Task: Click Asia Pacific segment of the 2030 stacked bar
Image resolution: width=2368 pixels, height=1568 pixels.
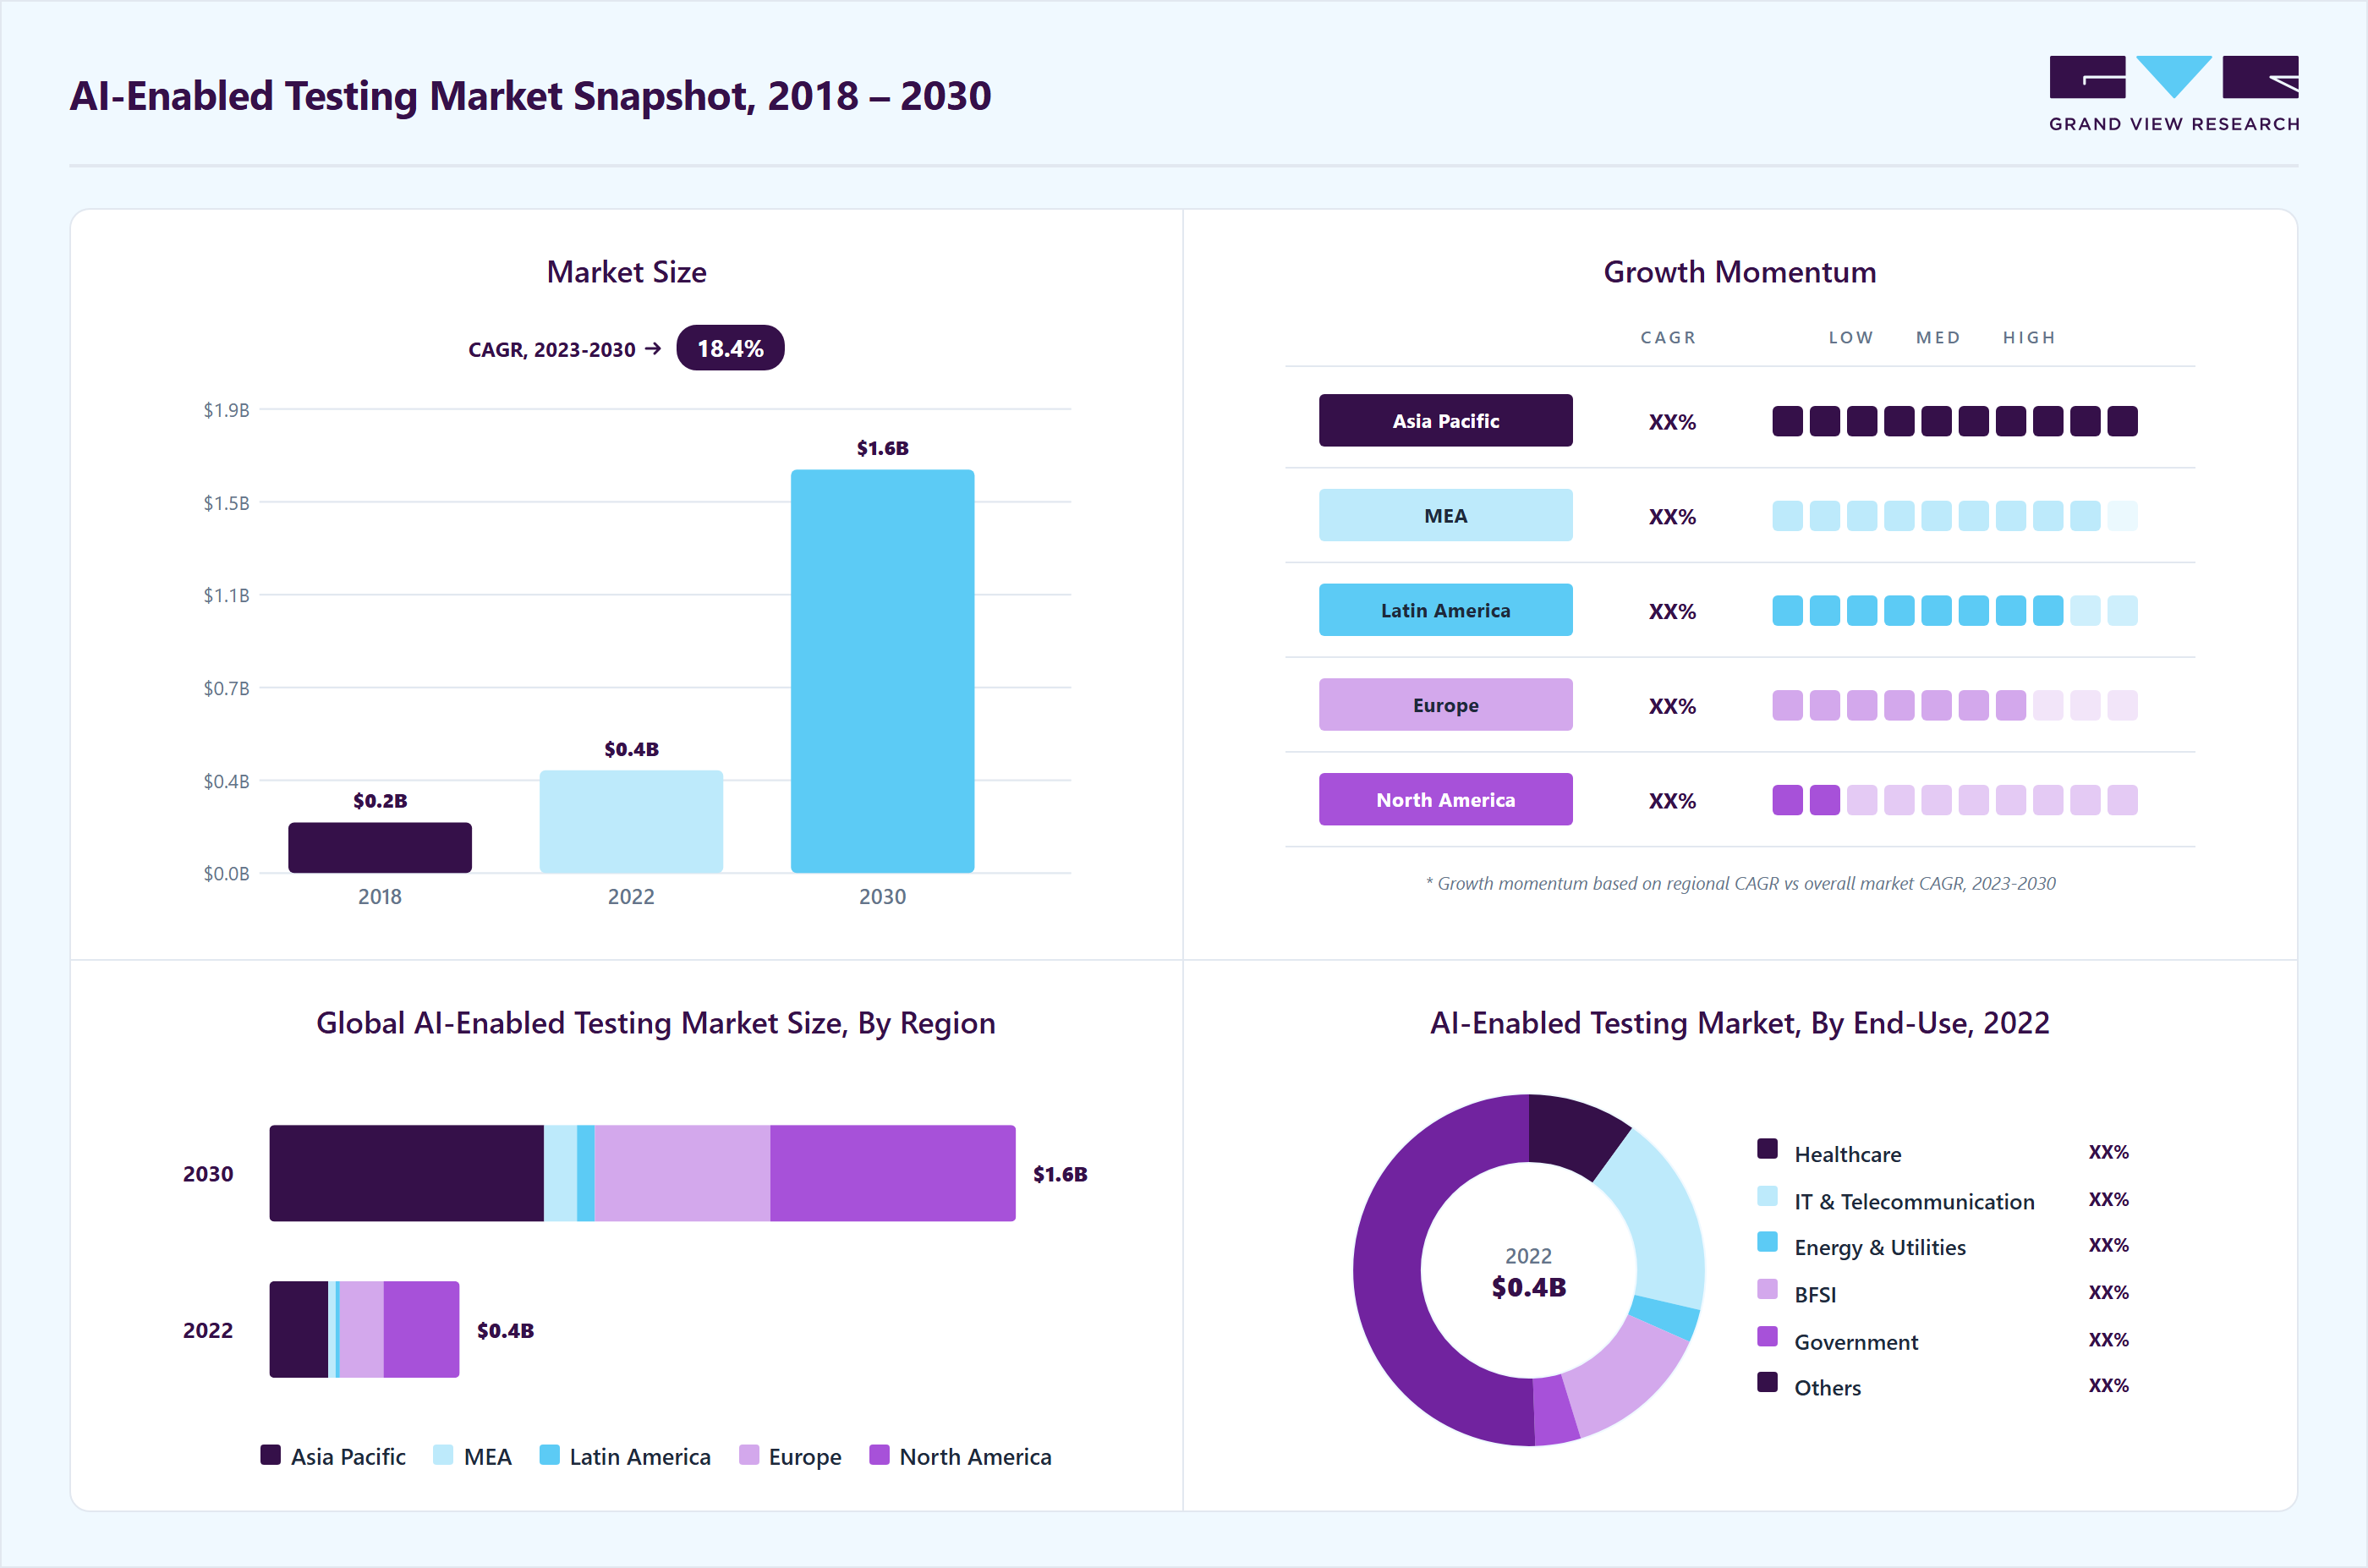Action: 406,1173
